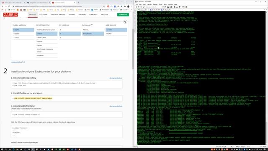The image size is (268, 151).
Task: Select Debian distribution
Action: pos(46,45)
